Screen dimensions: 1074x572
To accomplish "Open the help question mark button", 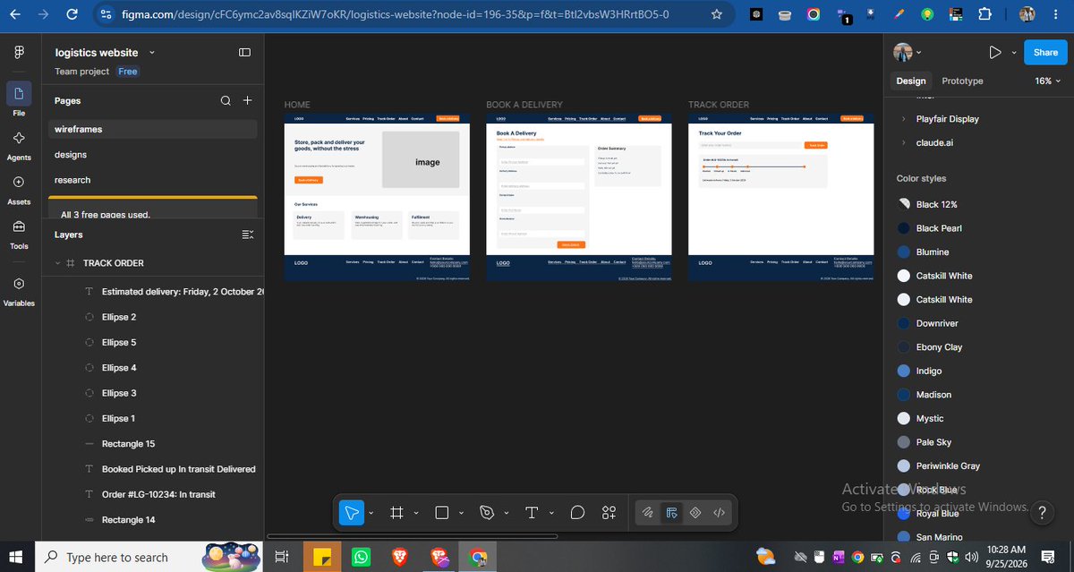I will click(1042, 513).
